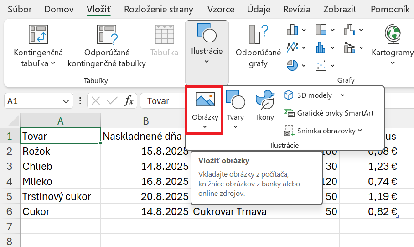Open the Kontingenčná tabuľka (PivotTable) button

(38, 46)
